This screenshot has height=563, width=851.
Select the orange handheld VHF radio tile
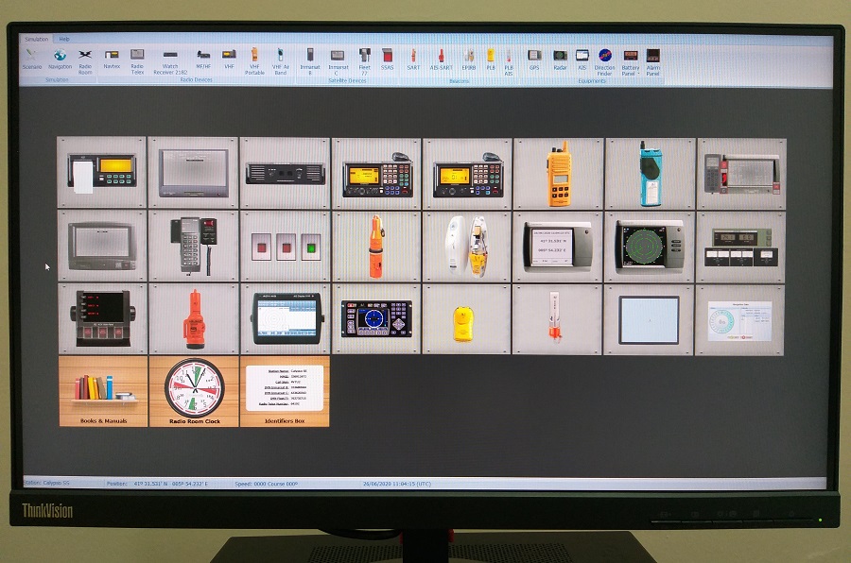click(x=559, y=173)
